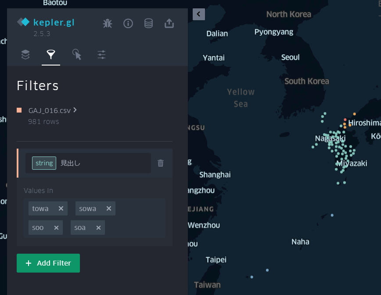
Task: Delete the 見出し filter with trash icon
Action: pos(161,163)
